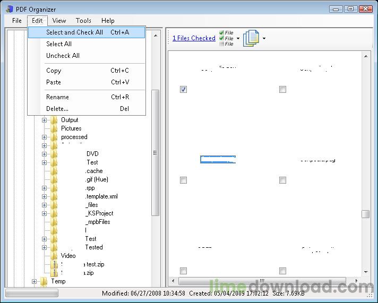Image resolution: width=378 pixels, height=303 pixels.
Task: Select the processed folder icon
Action: 54,137
